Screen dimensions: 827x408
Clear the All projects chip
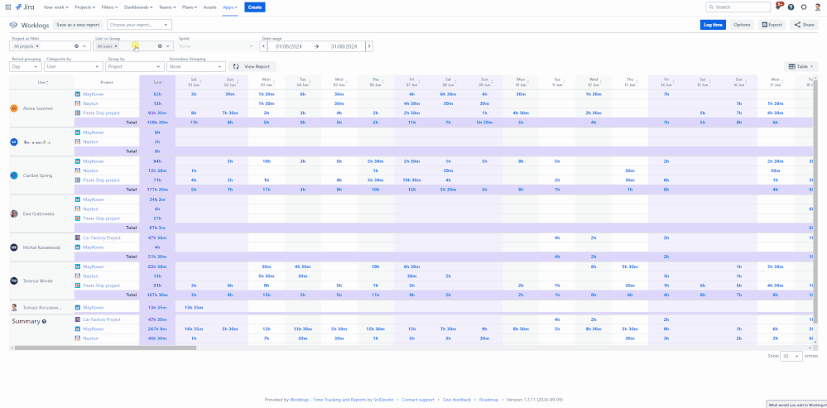point(37,46)
